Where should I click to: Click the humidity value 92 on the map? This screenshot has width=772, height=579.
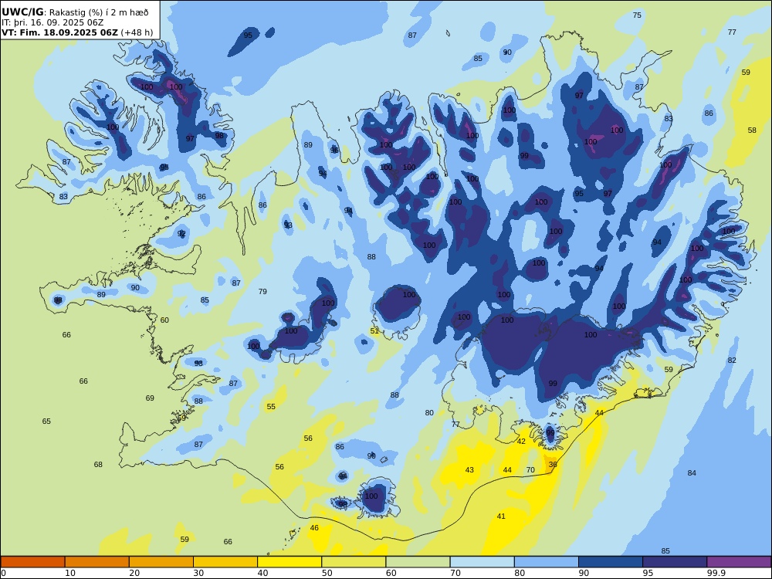pyautogui.click(x=181, y=233)
